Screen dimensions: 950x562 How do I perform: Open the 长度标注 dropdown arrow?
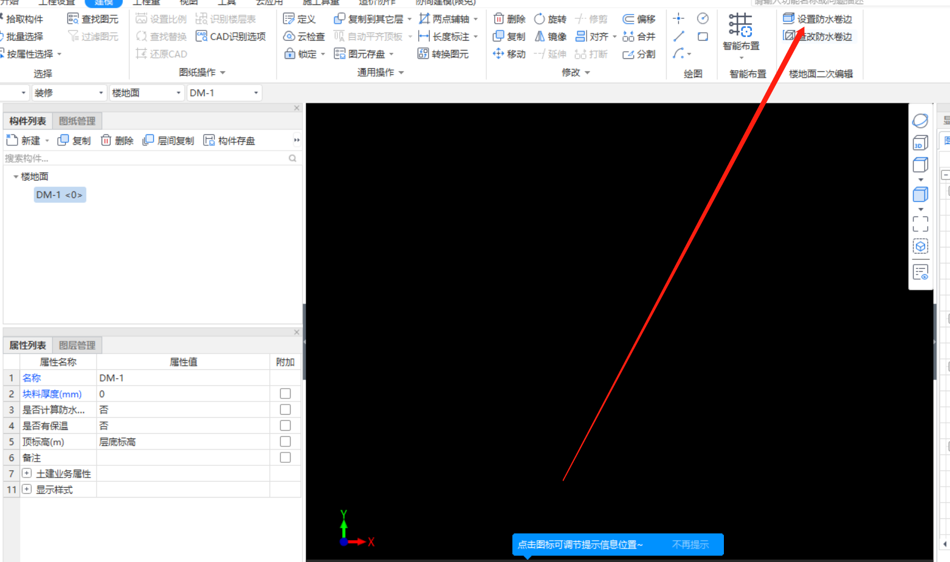(475, 36)
